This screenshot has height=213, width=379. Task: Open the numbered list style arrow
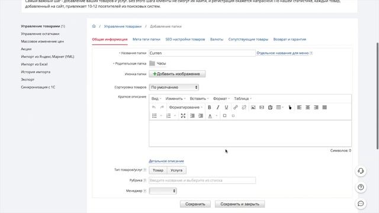pos(175,116)
